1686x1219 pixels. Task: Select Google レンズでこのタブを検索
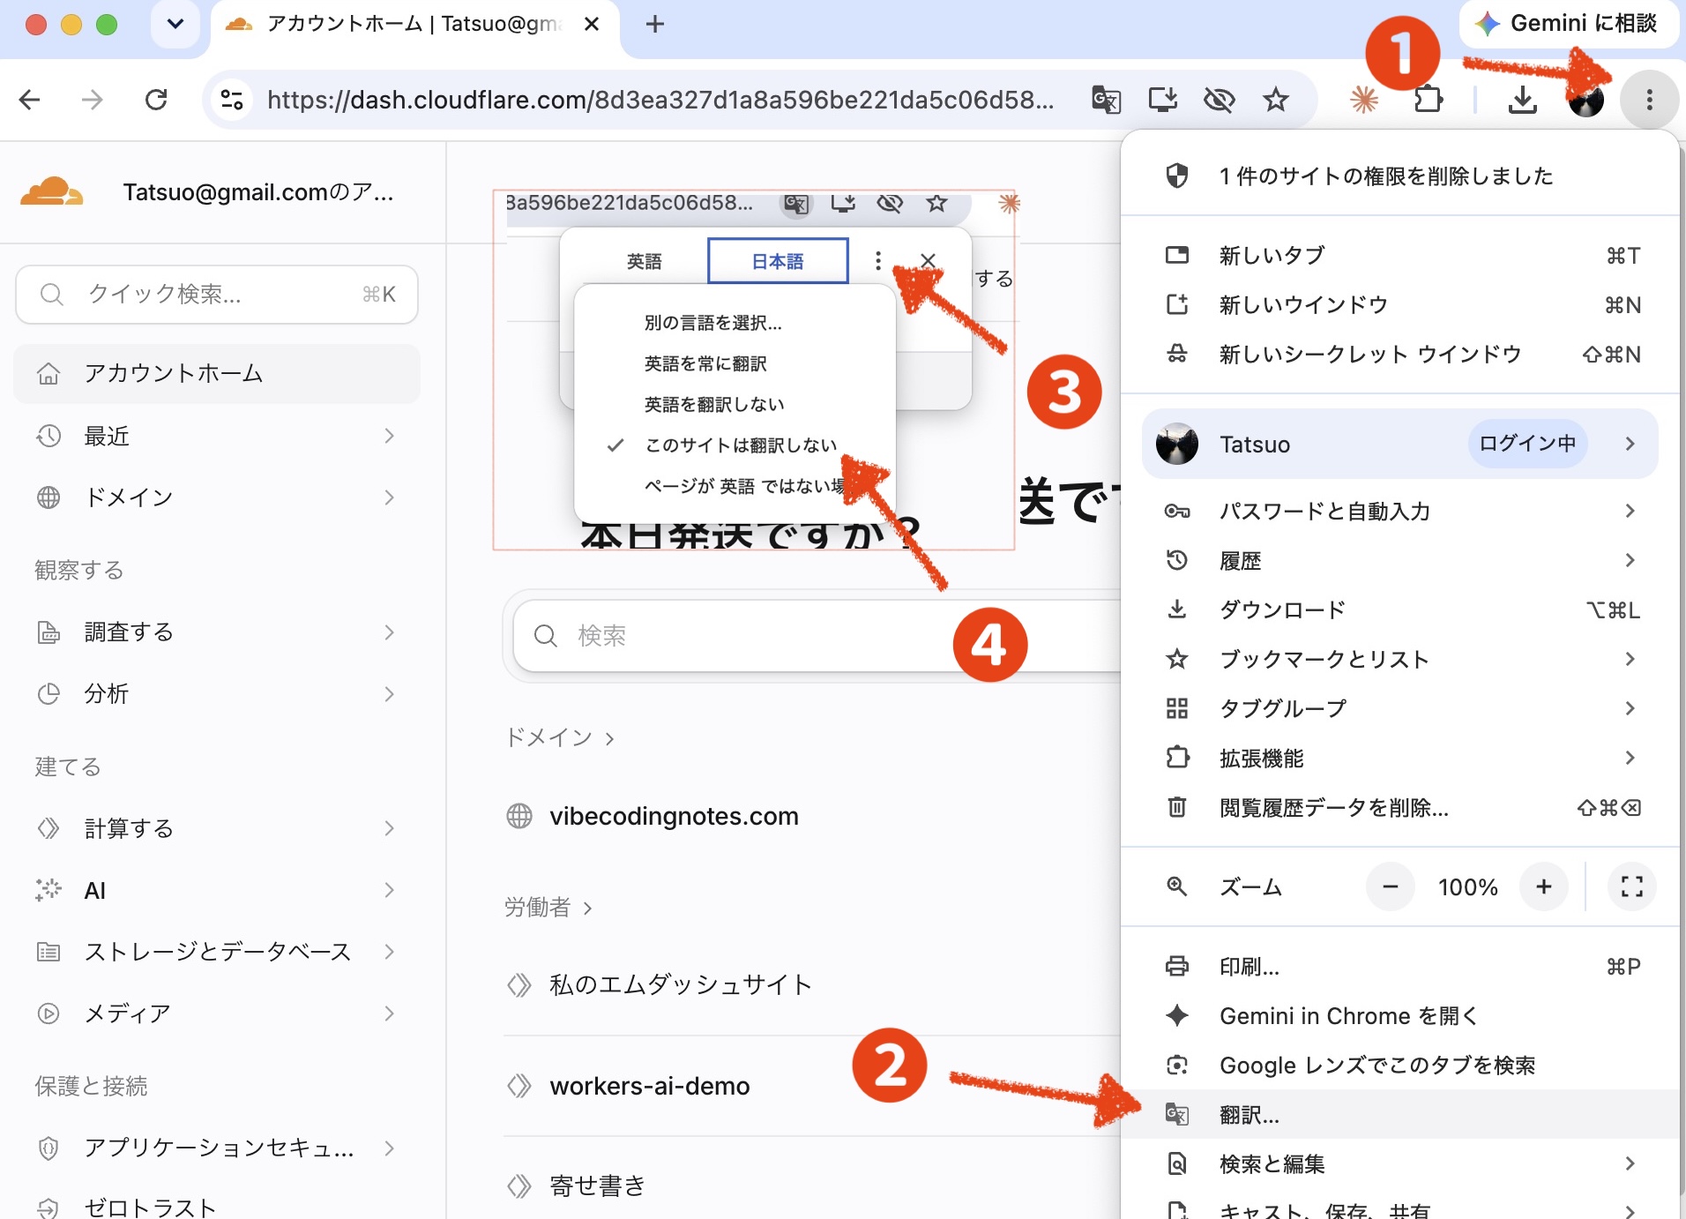(1400, 1066)
